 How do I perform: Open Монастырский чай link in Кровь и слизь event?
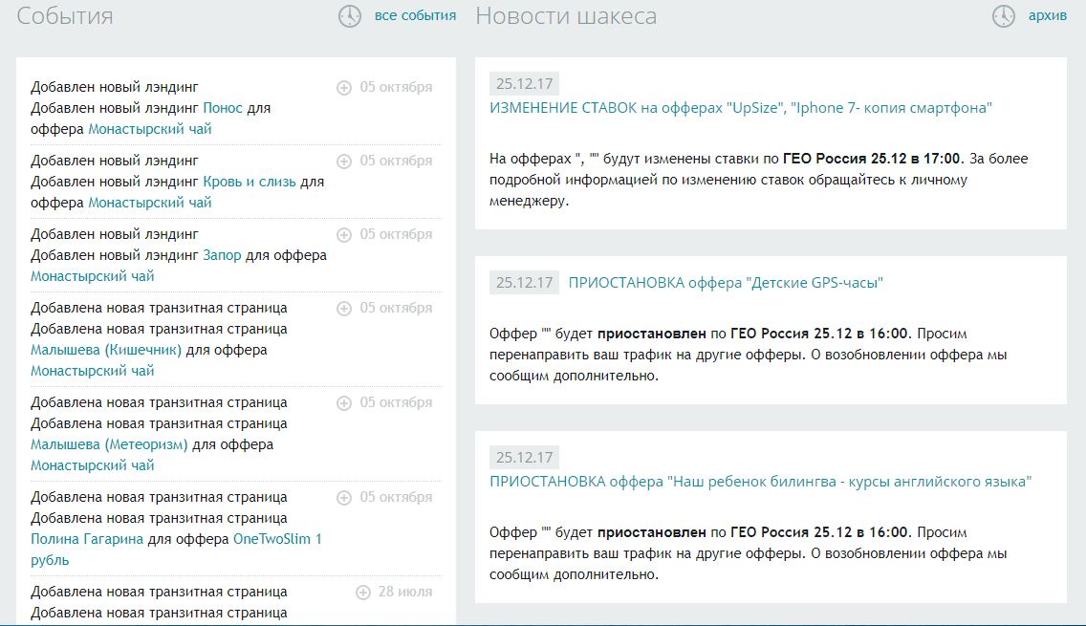149,203
